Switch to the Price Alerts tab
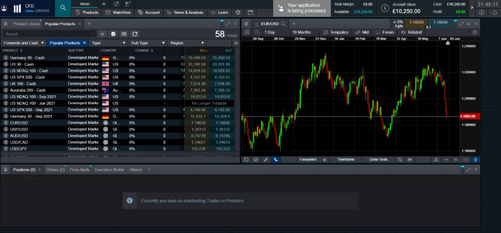The image size is (501, 233). pyautogui.click(x=79, y=170)
